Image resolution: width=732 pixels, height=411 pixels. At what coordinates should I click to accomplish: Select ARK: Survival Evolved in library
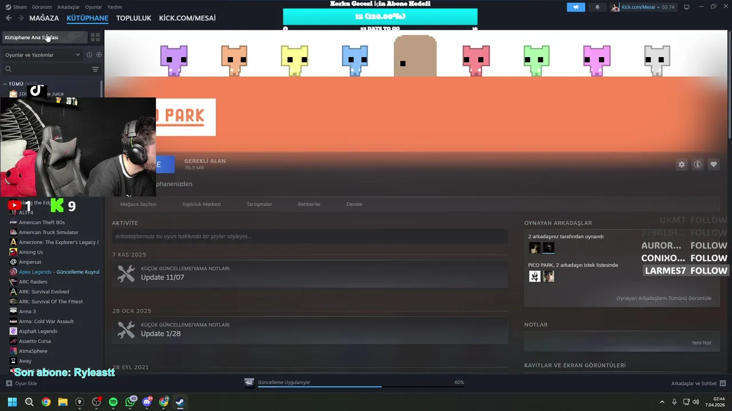point(44,292)
